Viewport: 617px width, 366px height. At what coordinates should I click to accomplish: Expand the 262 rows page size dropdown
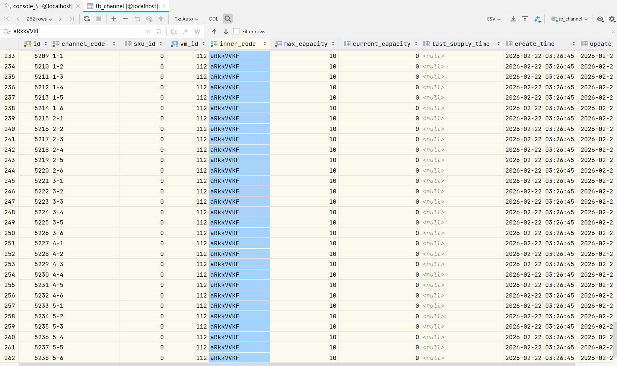click(x=39, y=19)
